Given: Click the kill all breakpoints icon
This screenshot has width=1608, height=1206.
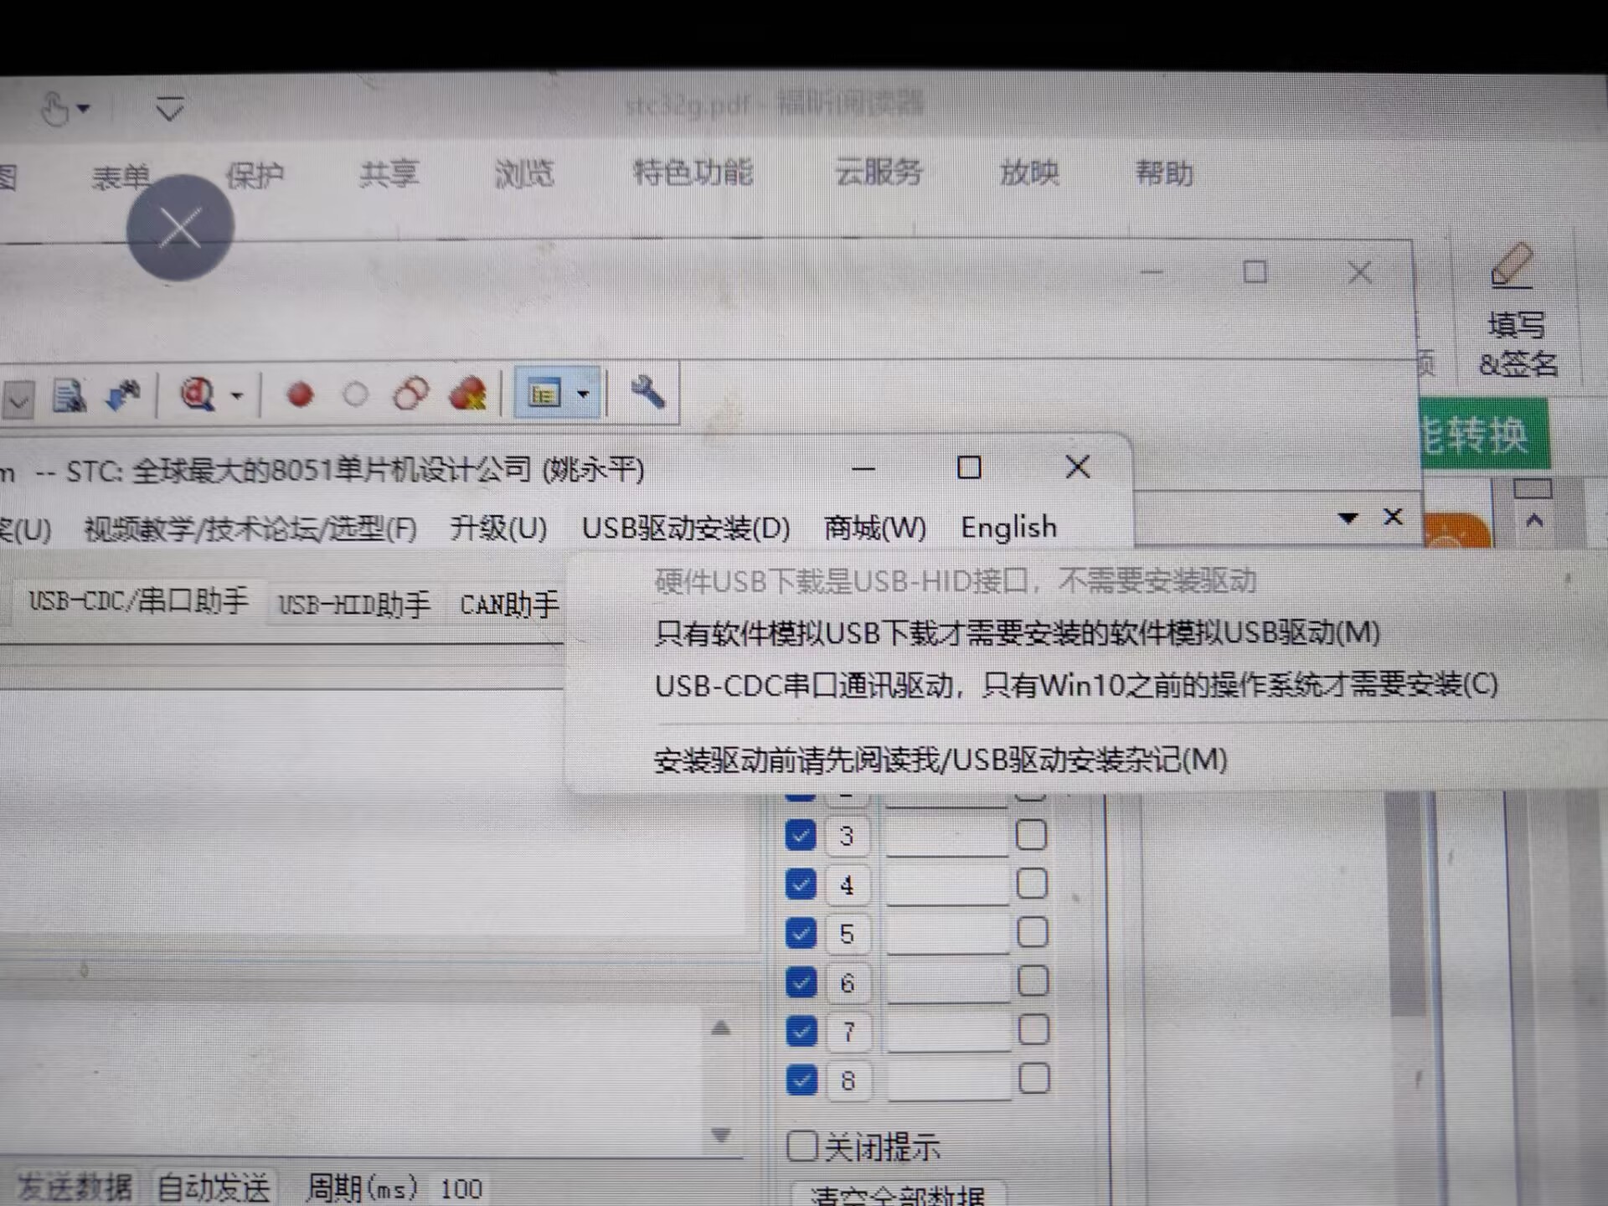Looking at the screenshot, I should coord(467,393).
